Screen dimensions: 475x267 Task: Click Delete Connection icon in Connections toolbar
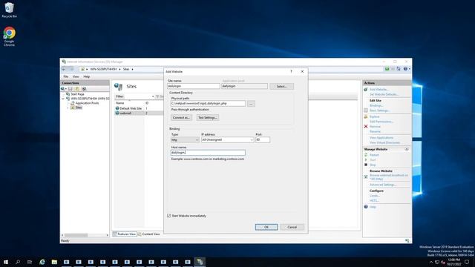(x=84, y=89)
